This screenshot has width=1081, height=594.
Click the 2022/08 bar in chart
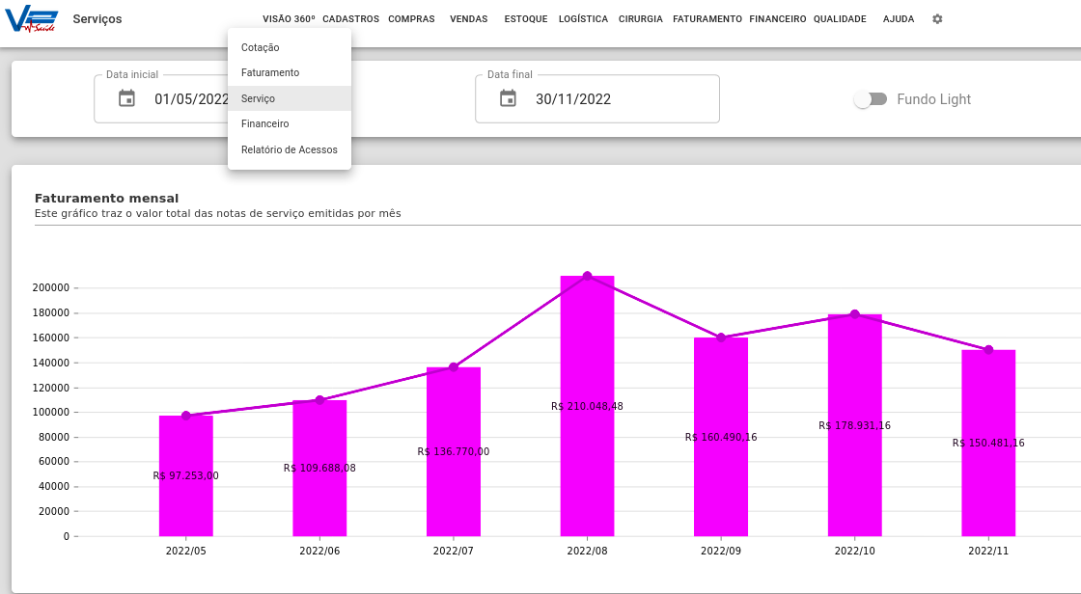[588, 406]
